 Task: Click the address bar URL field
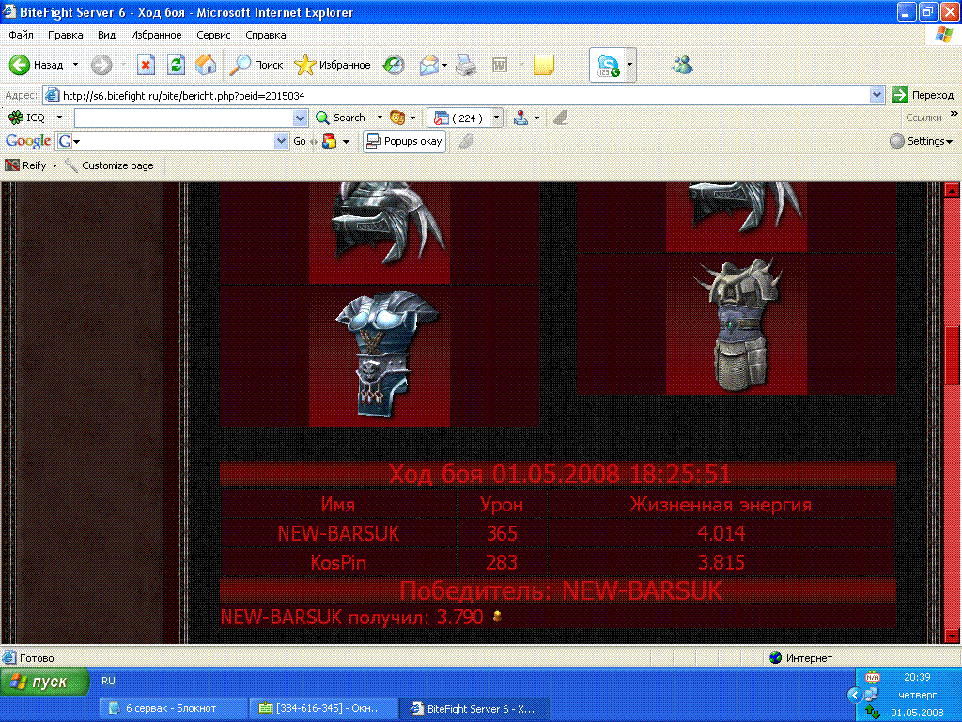tap(458, 95)
